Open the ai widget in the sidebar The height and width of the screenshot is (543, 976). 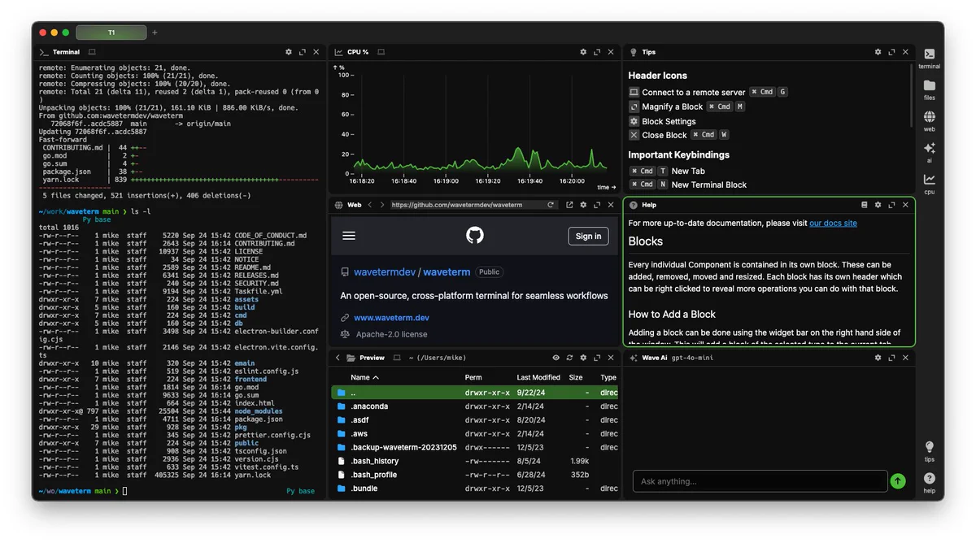tap(929, 152)
